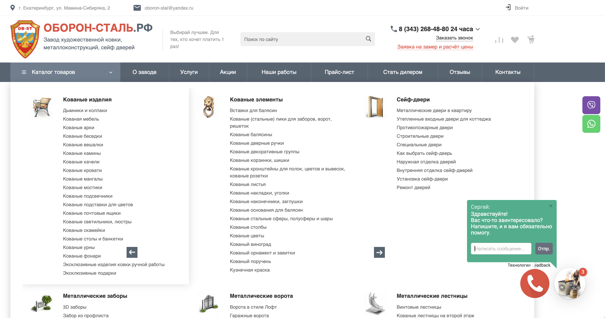The image size is (605, 318).
Task: Open the shopping cart icon
Action: (531, 39)
